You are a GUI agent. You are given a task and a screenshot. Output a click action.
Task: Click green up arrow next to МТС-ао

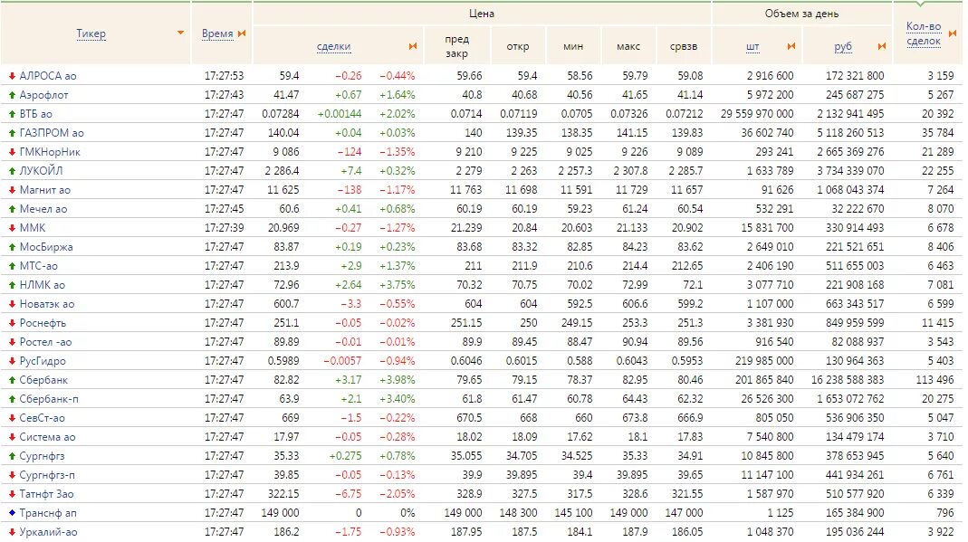[x=12, y=266]
